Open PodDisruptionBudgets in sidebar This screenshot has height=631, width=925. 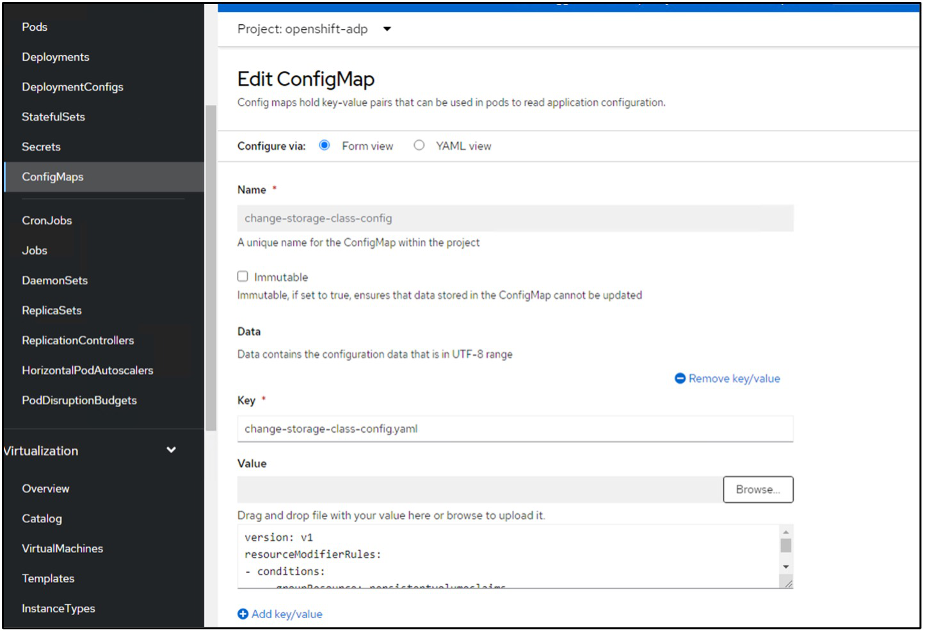tap(79, 401)
